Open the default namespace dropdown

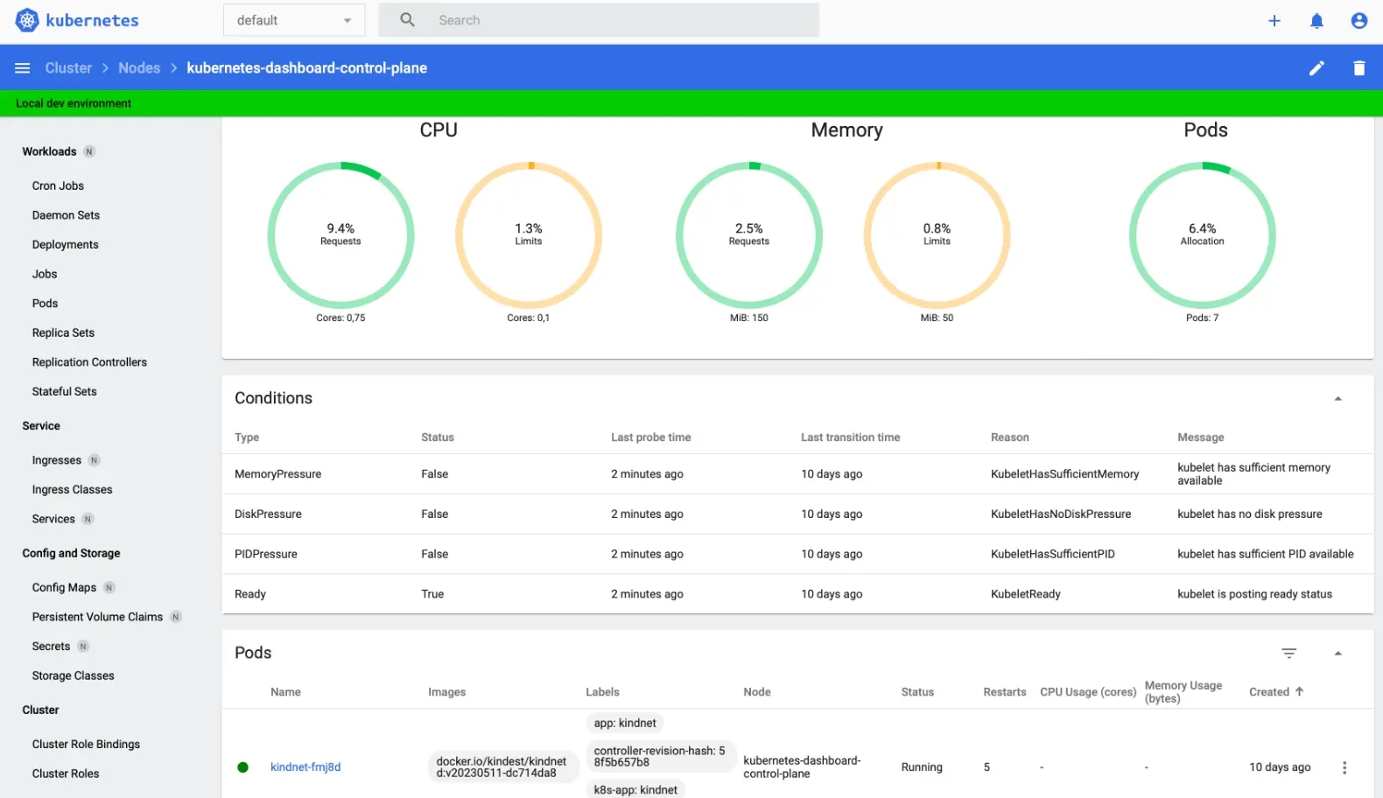click(x=294, y=20)
